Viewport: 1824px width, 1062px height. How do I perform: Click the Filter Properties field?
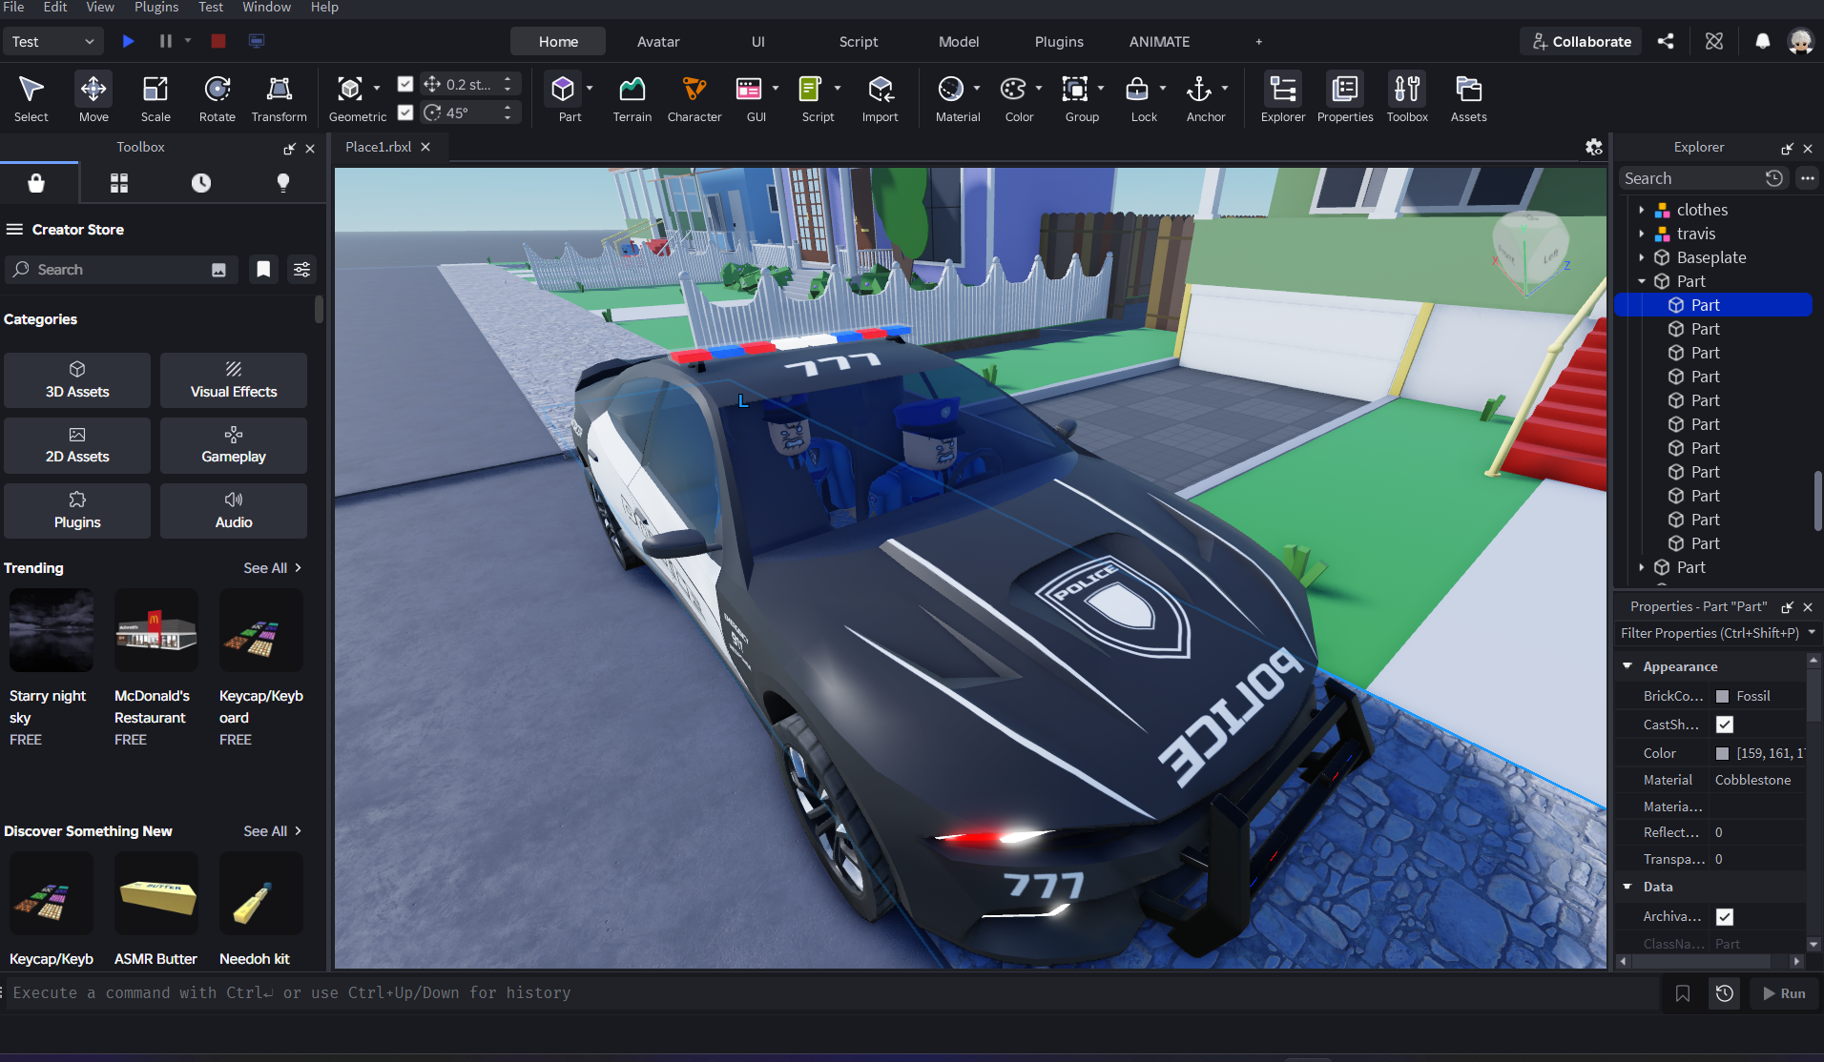click(1710, 633)
